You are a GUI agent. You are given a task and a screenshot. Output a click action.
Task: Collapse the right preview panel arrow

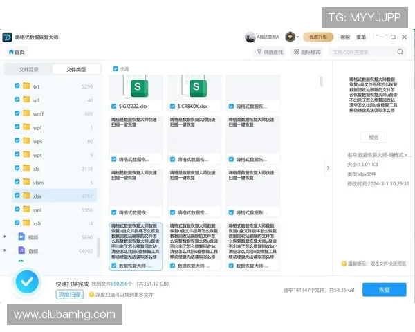coord(328,168)
